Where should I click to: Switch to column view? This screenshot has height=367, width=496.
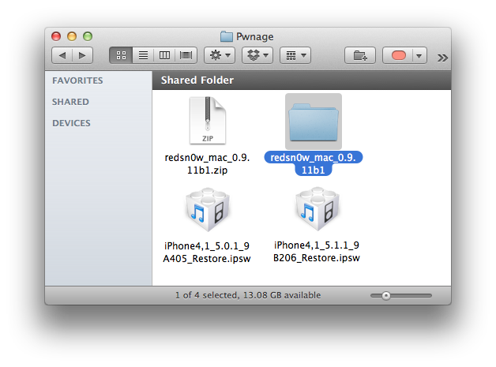pos(164,55)
